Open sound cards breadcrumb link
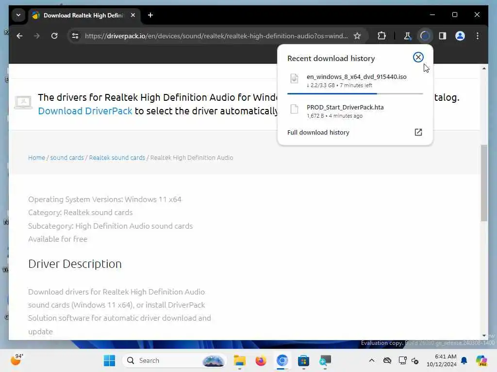497x372 pixels. [67, 157]
